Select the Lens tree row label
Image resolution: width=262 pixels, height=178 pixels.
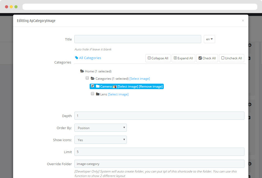103,94
